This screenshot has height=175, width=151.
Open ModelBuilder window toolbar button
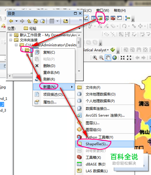127,18
